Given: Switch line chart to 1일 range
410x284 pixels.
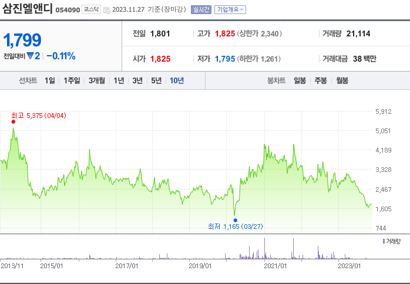Looking at the screenshot, I should (x=50, y=81).
